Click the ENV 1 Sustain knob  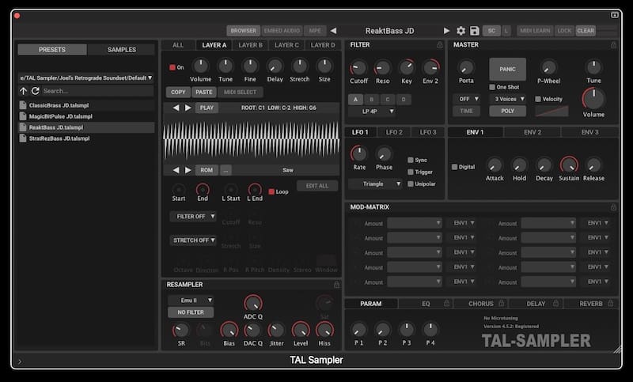point(569,165)
